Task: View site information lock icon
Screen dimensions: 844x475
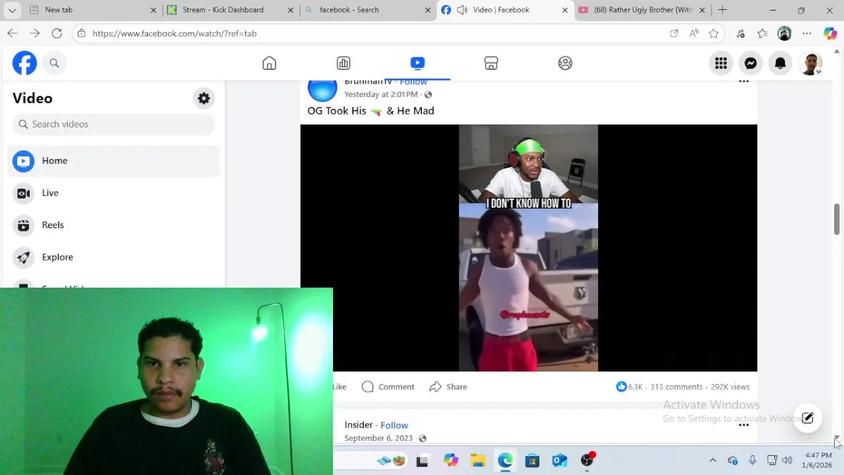Action: point(81,34)
